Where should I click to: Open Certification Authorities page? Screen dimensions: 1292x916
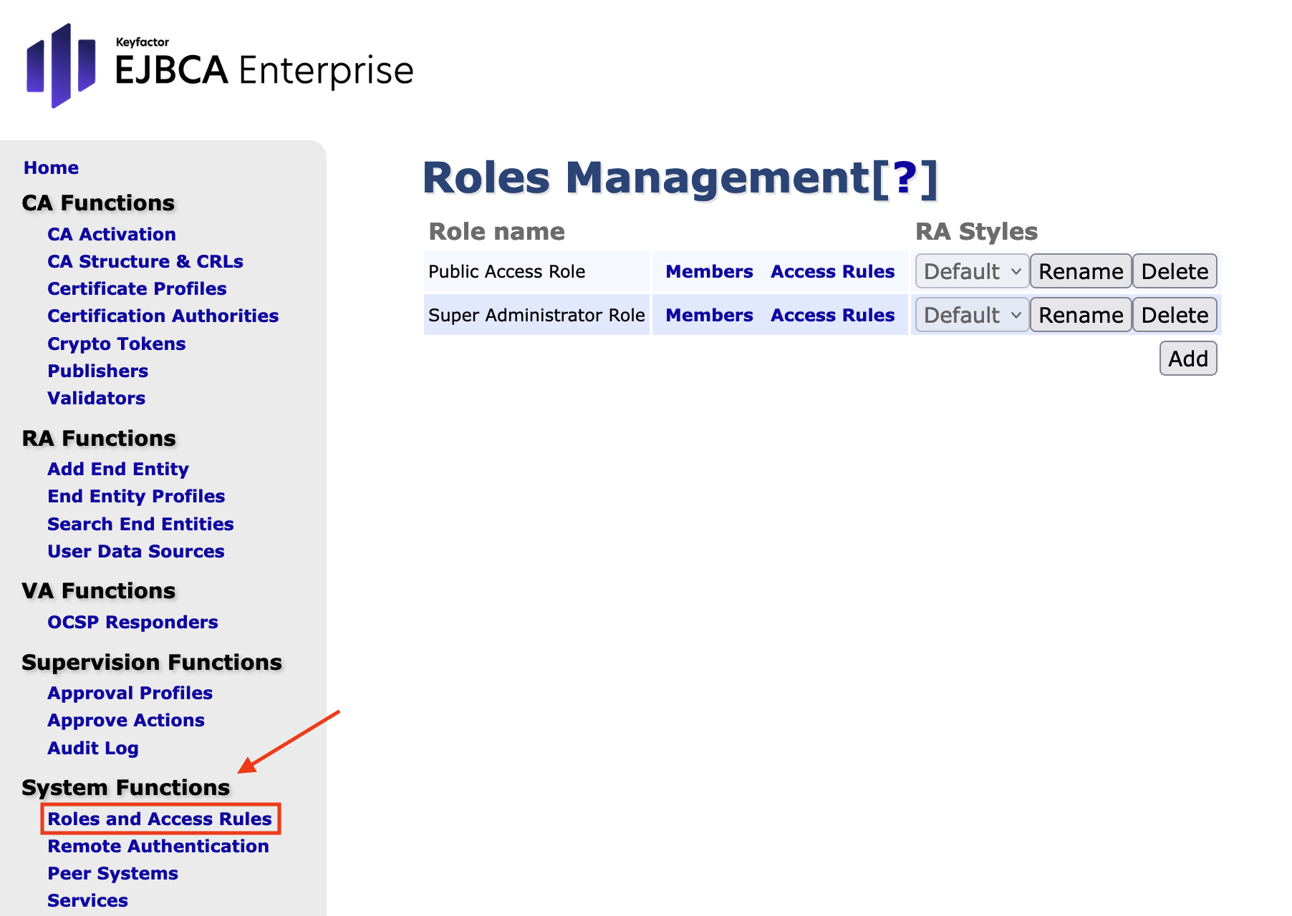point(163,316)
